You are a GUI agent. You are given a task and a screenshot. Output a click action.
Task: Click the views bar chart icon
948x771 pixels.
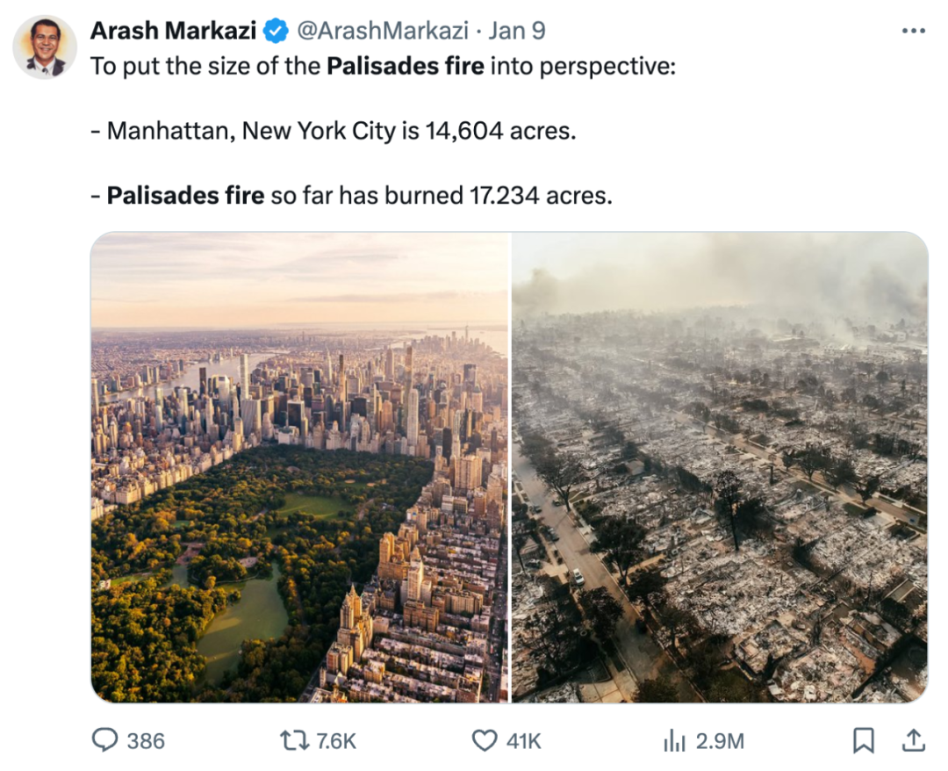pyautogui.click(x=674, y=741)
